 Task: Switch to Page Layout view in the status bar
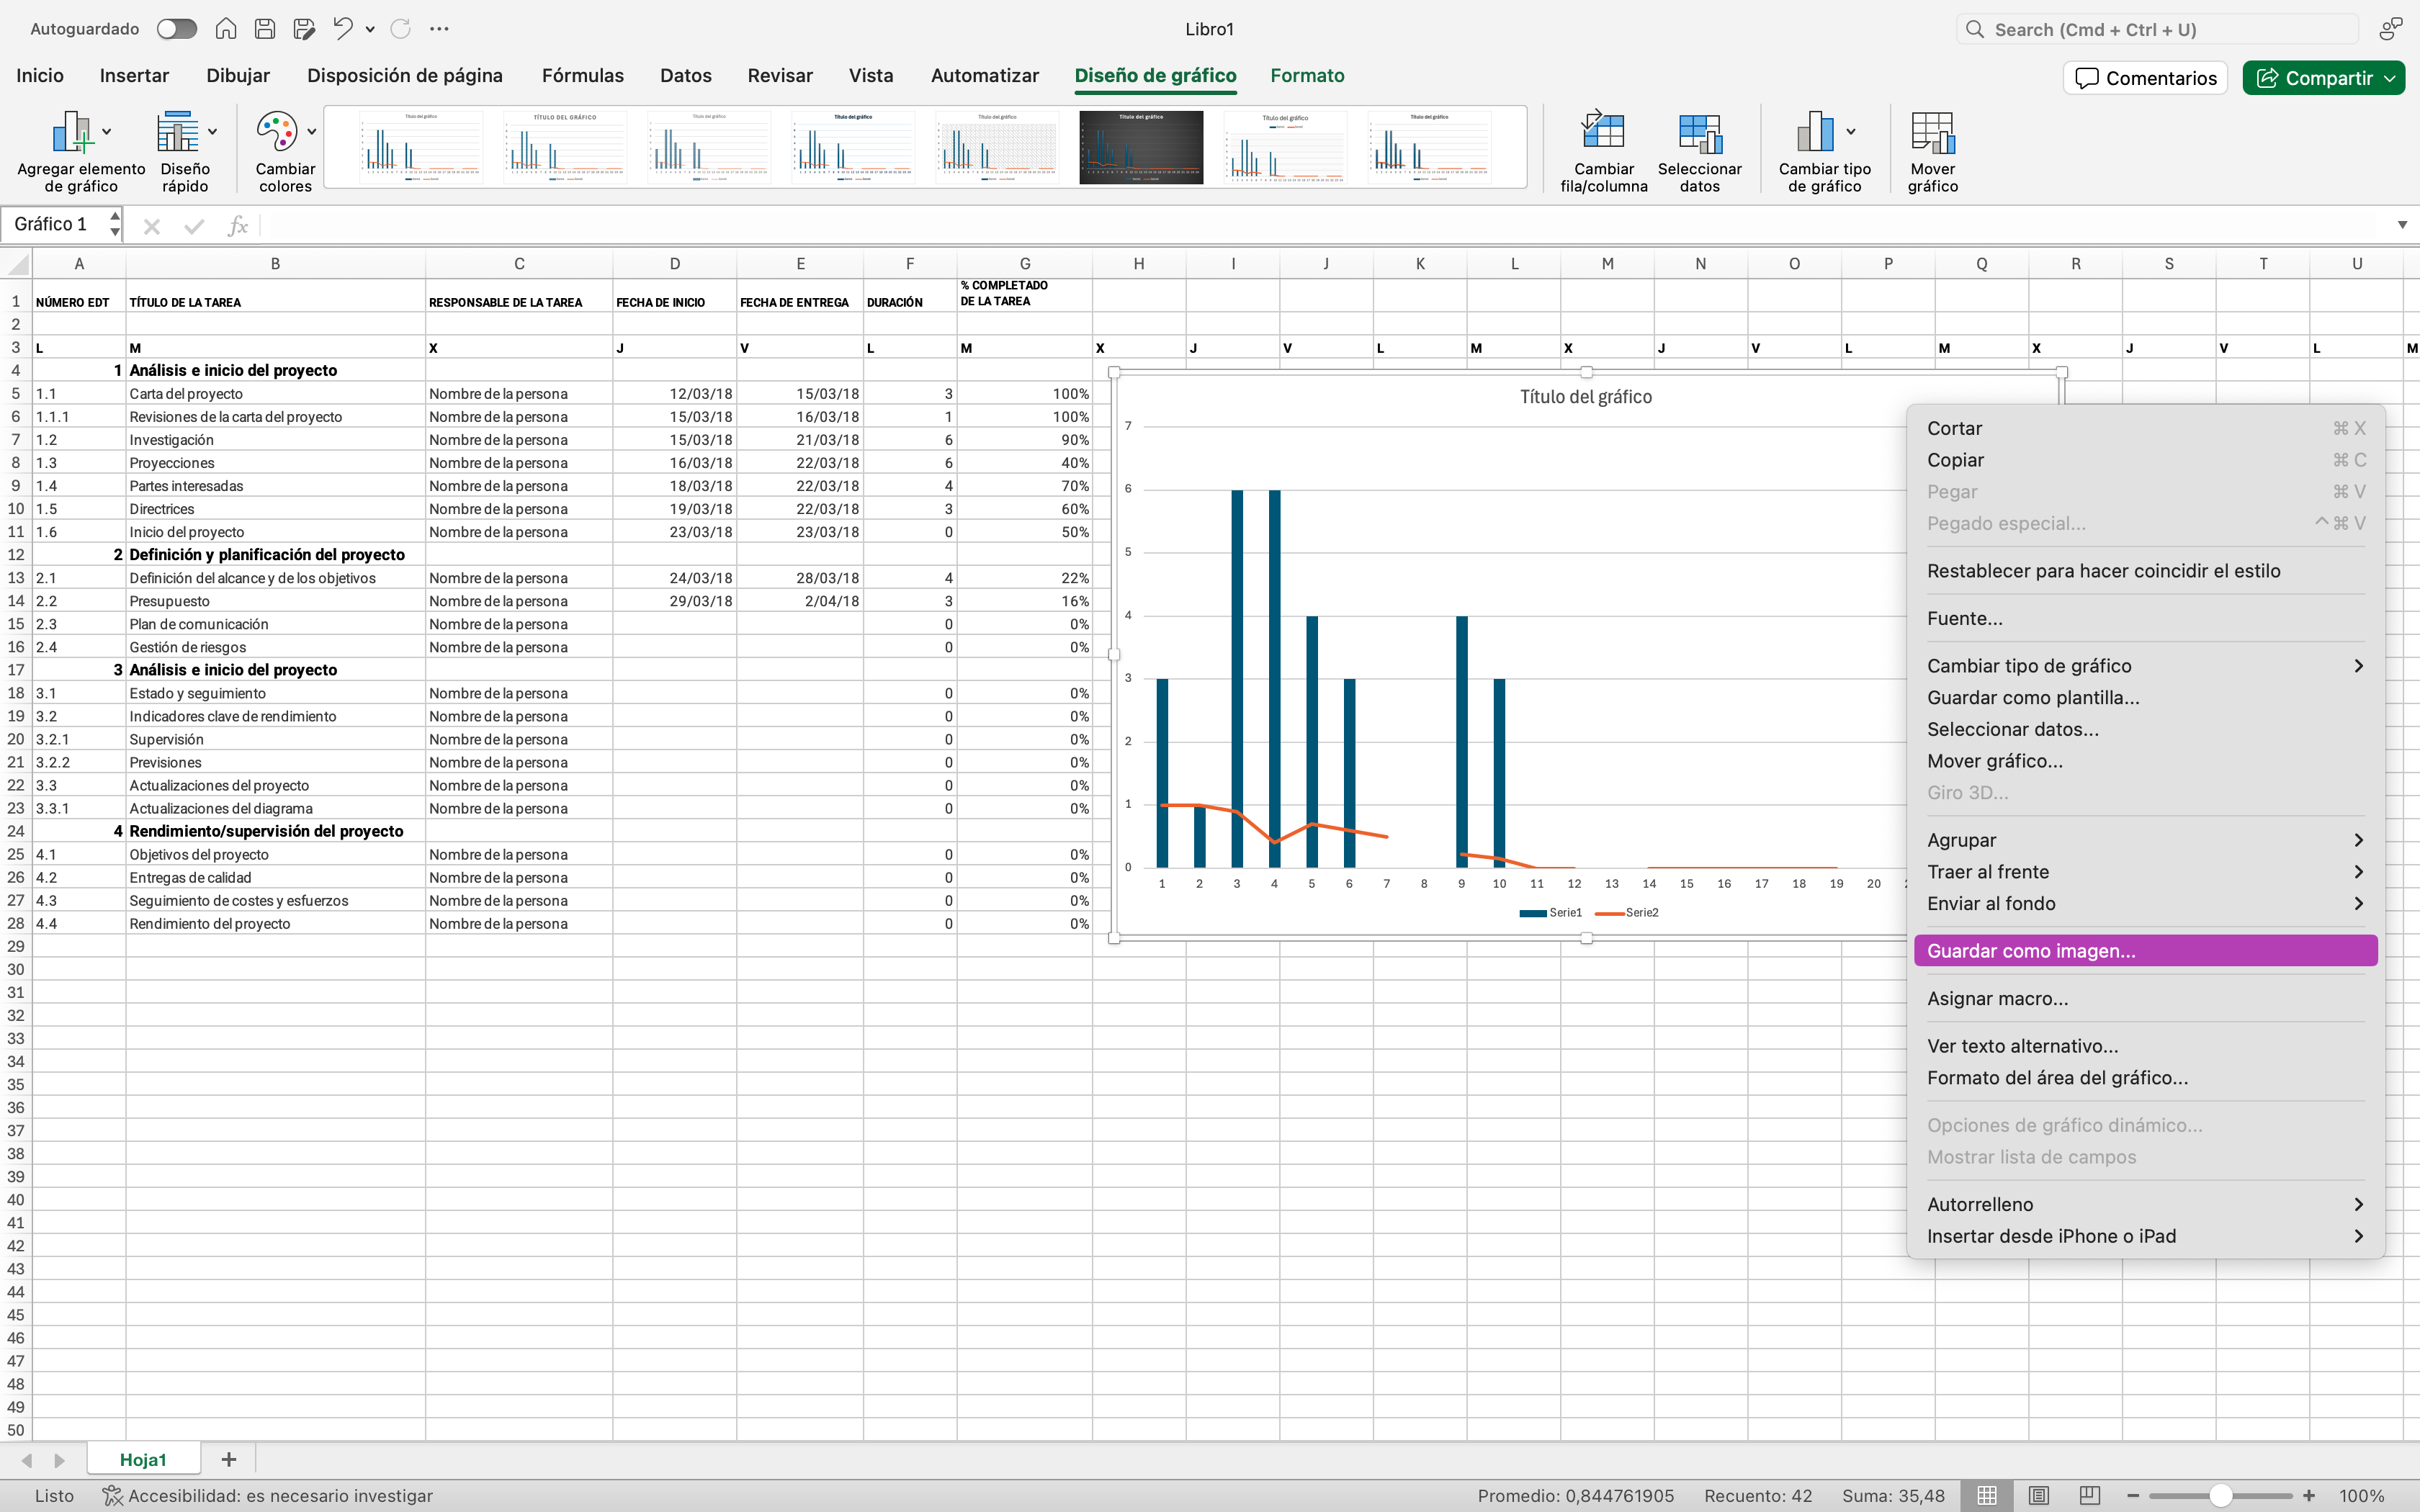tap(2039, 1495)
